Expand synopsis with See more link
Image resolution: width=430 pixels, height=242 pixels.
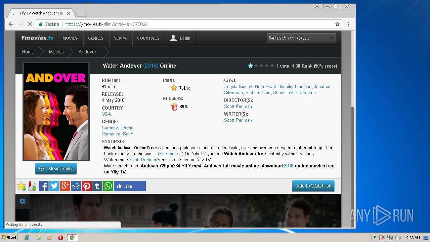[x=171, y=154]
